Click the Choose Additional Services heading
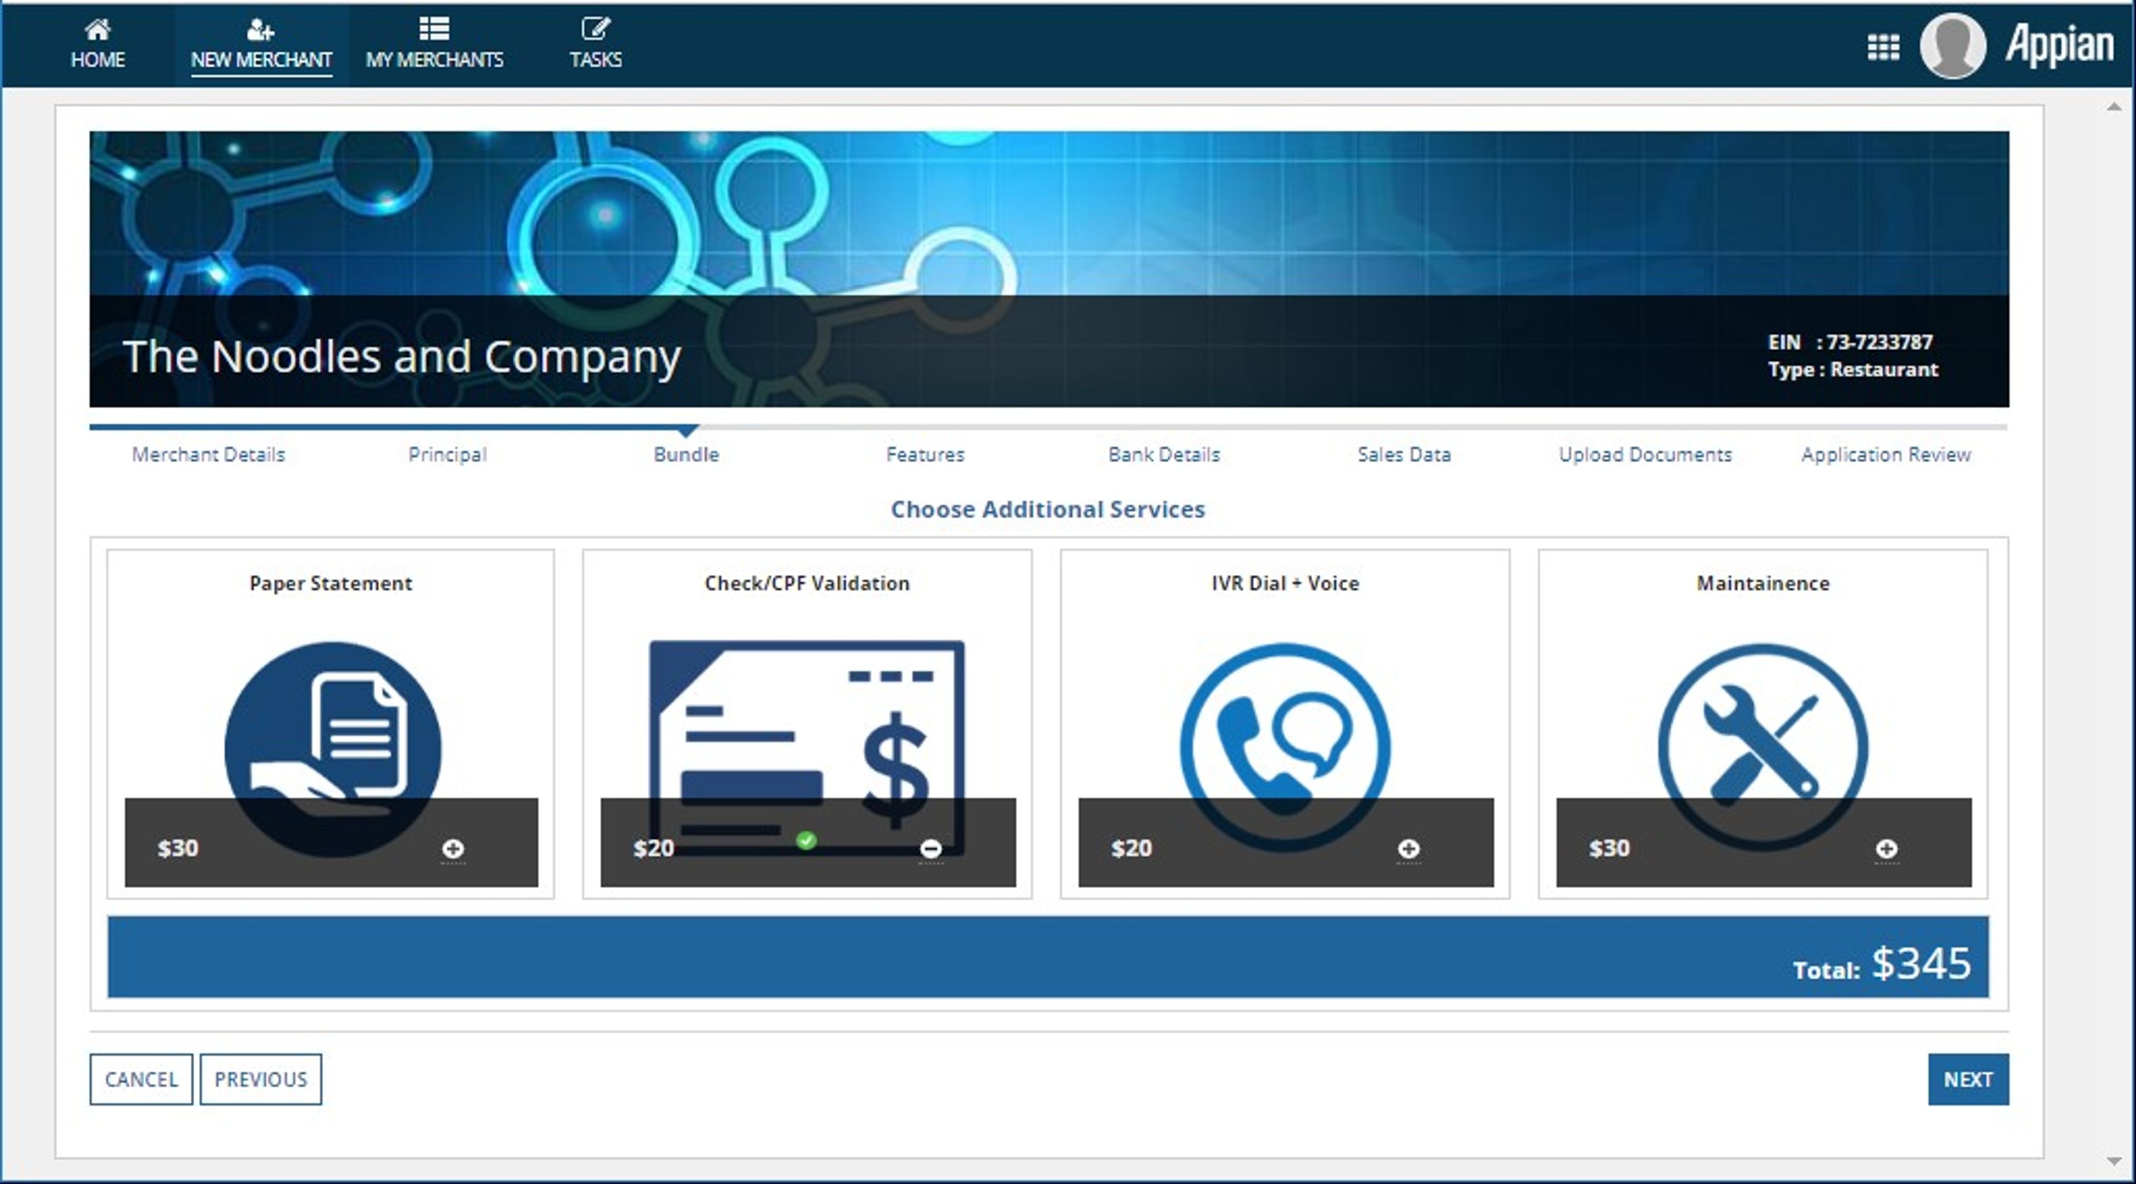This screenshot has width=2136, height=1184. [x=1047, y=509]
